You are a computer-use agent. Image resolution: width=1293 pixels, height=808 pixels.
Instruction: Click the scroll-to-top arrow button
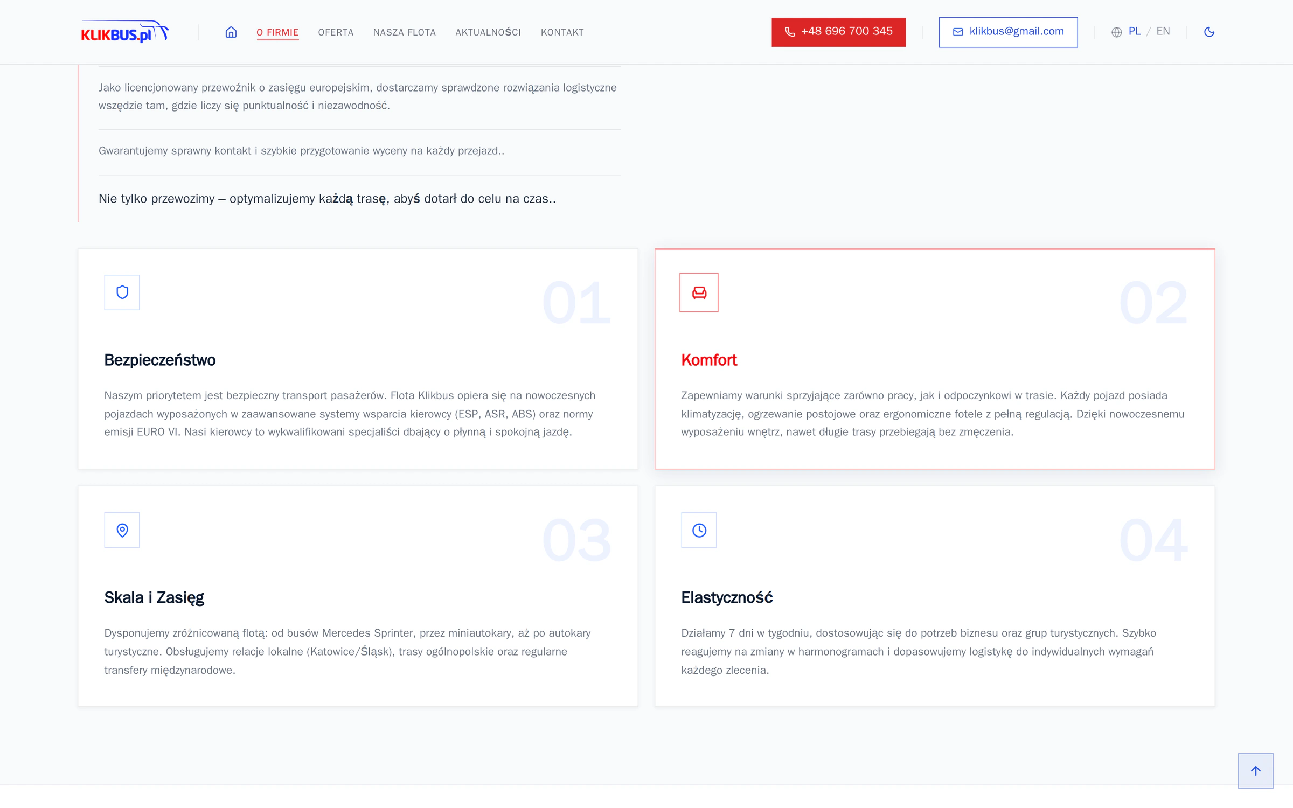tap(1255, 770)
